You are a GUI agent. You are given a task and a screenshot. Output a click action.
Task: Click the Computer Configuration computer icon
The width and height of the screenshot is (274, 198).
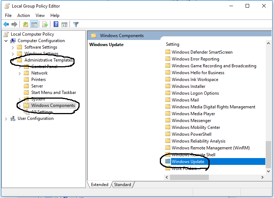pos(13,41)
